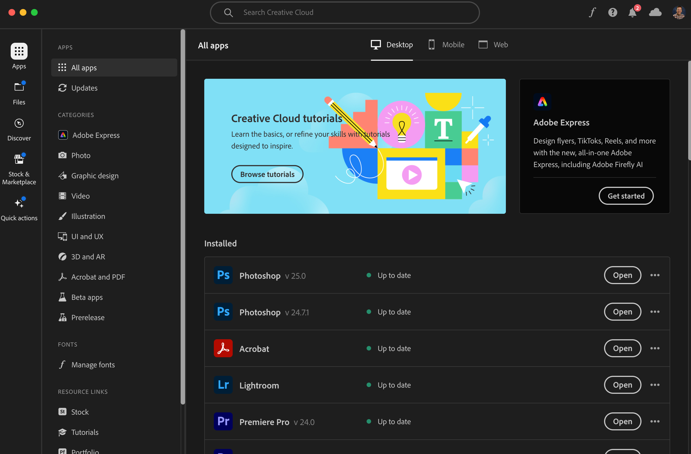Switch to the Mobile tab
This screenshot has height=454, width=691.
[x=446, y=45]
